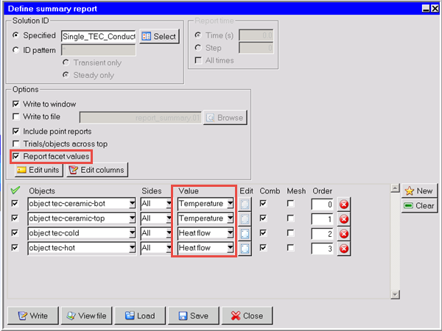The height and width of the screenshot is (331, 442).
Task: Open edit icon for tec-ceramic-top row
Action: (x=245, y=218)
